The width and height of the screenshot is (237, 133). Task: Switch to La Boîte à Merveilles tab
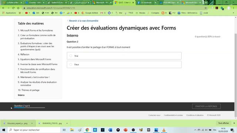pos(12,3)
